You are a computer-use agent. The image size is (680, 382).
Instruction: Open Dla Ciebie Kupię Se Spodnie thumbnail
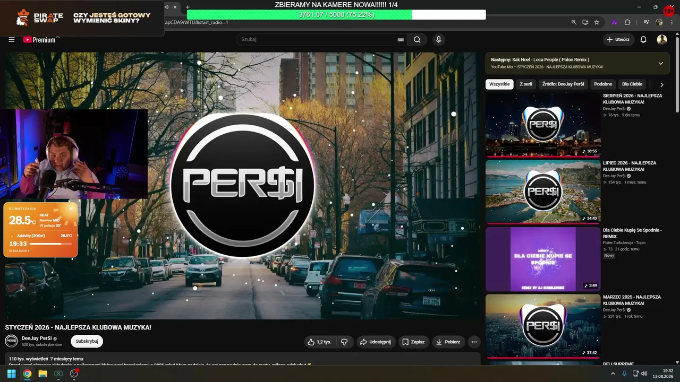click(x=543, y=259)
